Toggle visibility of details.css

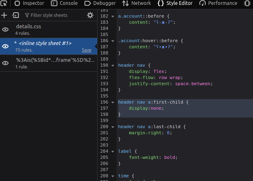coord(5,29)
